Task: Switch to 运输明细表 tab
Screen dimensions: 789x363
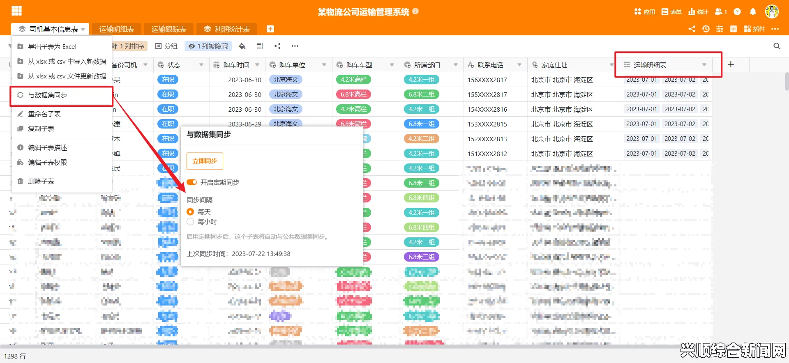Action: pyautogui.click(x=117, y=29)
